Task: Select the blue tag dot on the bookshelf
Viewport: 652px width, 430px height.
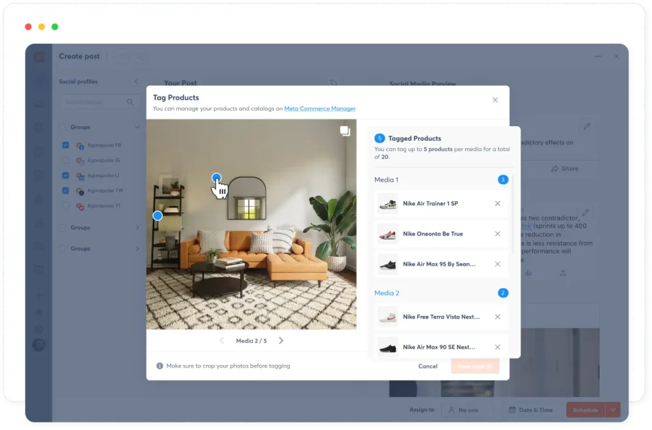Action: pos(158,215)
